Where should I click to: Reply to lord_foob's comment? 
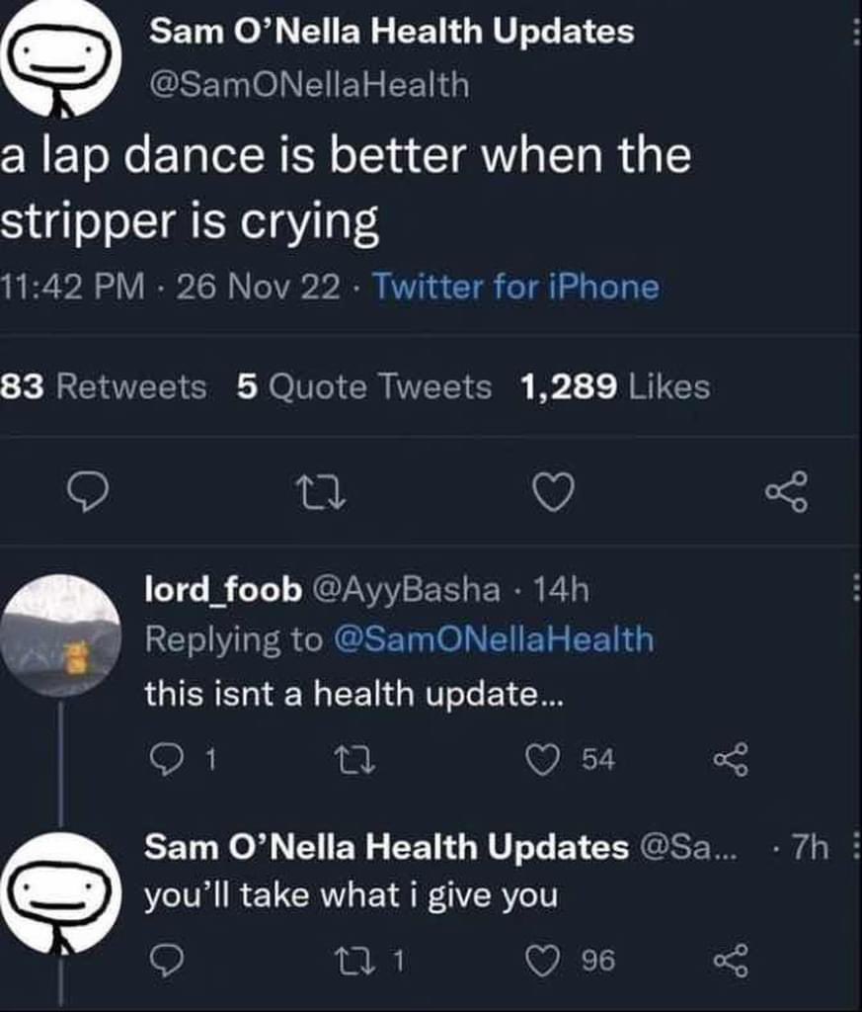(x=166, y=760)
